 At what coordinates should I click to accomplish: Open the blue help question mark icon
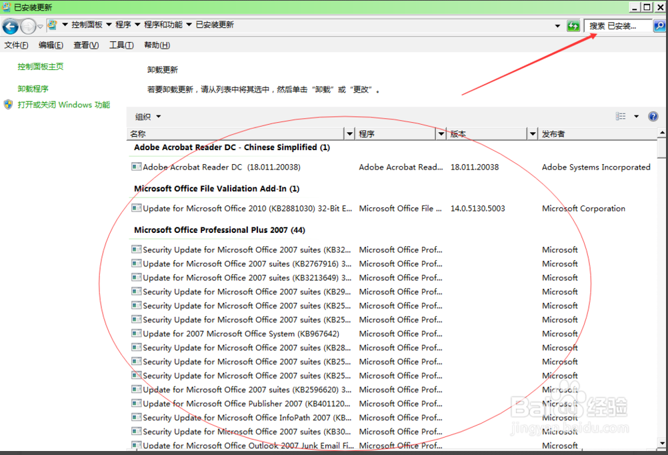653,117
